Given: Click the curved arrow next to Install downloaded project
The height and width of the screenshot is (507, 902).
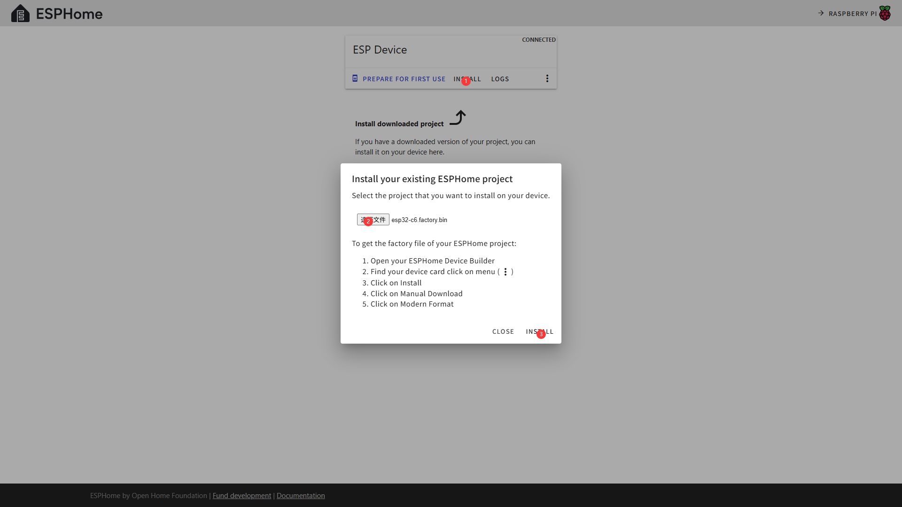Looking at the screenshot, I should point(458,118).
